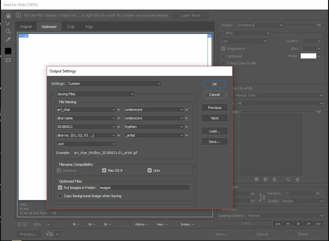Click the Save... button in Output Settings
This screenshot has height=241, width=329.
(215, 142)
